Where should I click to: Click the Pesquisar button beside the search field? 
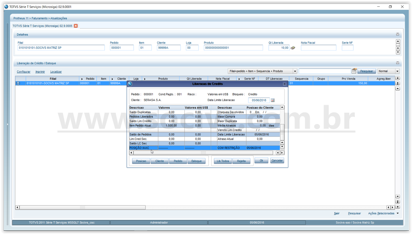[x=366, y=71]
